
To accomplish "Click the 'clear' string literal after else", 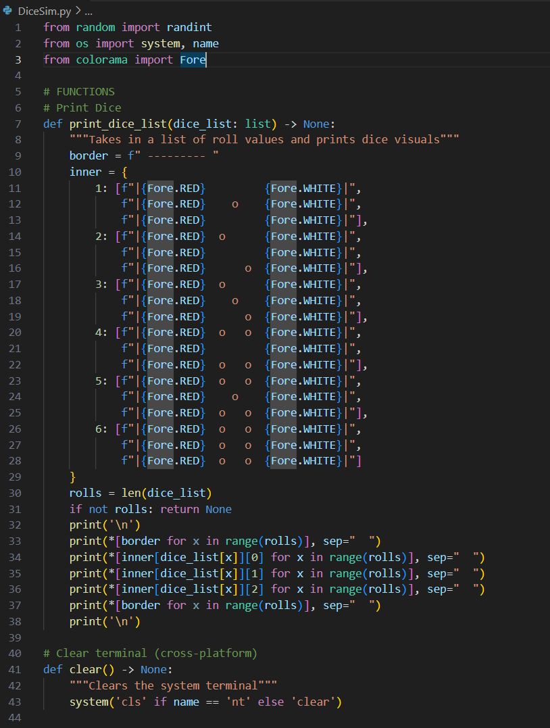I will [x=313, y=702].
